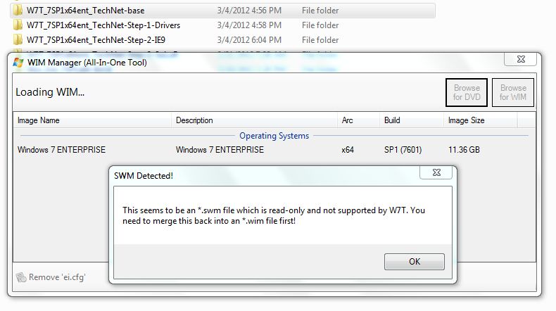This screenshot has height=311, width=556.
Task: Click the Remove 'ei.cfg' icon
Action: pos(21,277)
